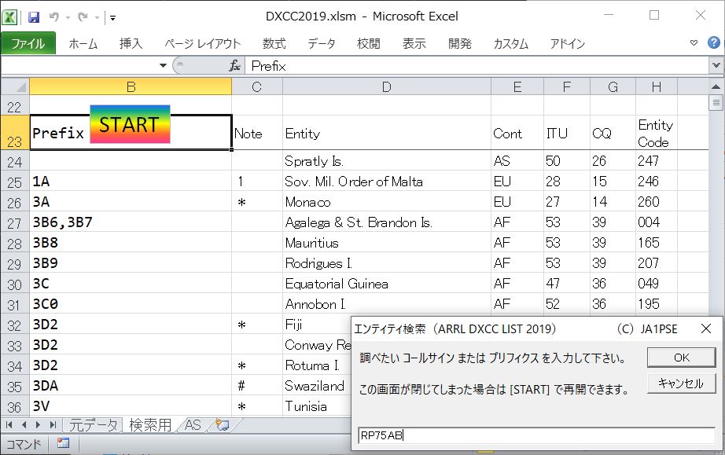Switch to the 元データ sheet tab
725x455 pixels.
point(92,425)
